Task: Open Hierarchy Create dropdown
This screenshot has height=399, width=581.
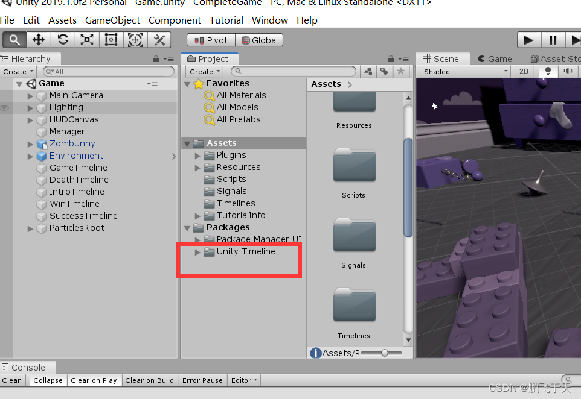Action: [18, 71]
